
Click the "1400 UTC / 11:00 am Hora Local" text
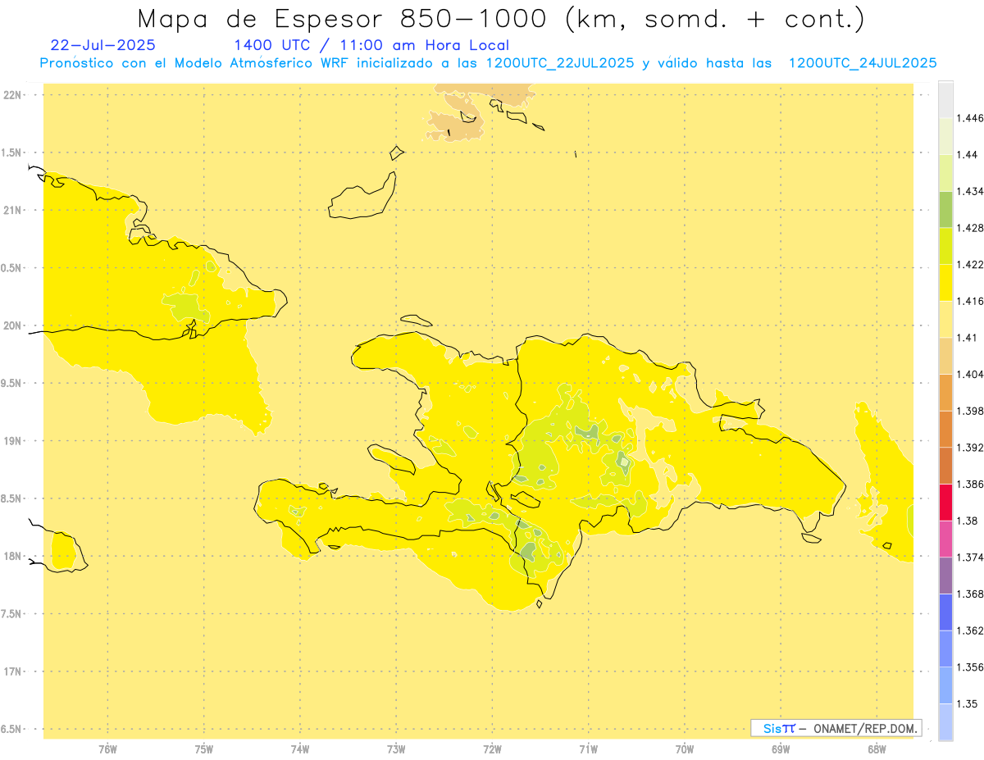click(x=371, y=46)
